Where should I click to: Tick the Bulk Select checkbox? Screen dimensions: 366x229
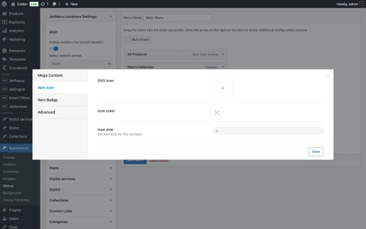pyautogui.click(x=128, y=39)
